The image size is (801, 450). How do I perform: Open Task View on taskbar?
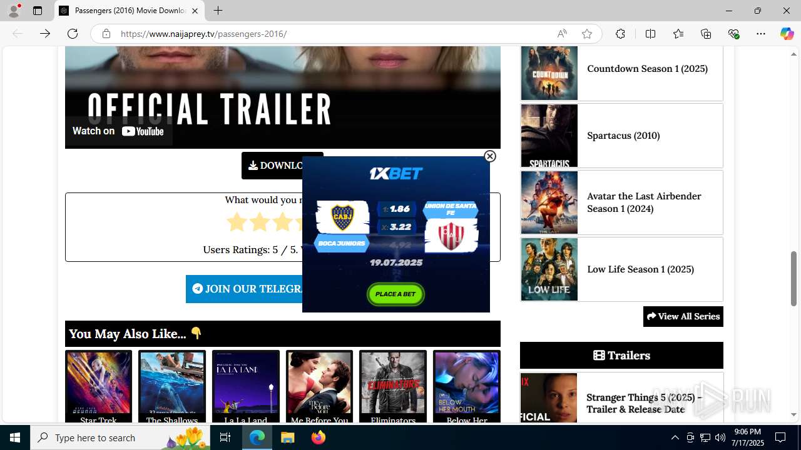(225, 437)
